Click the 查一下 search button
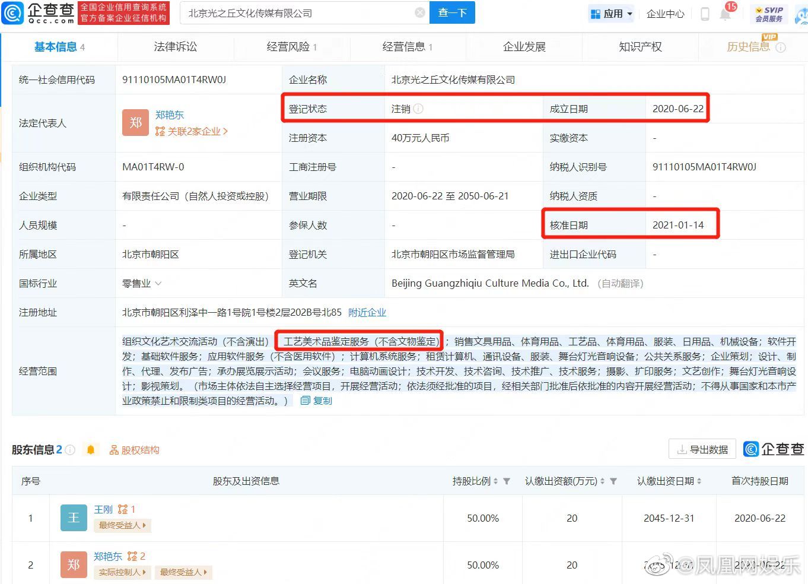 [453, 12]
